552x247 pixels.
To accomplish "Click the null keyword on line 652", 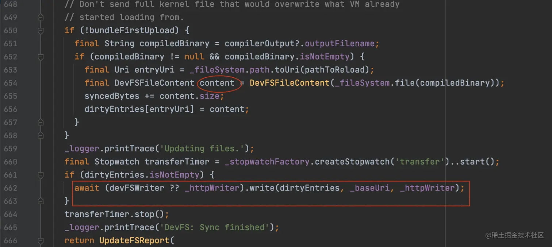I will click(195, 57).
